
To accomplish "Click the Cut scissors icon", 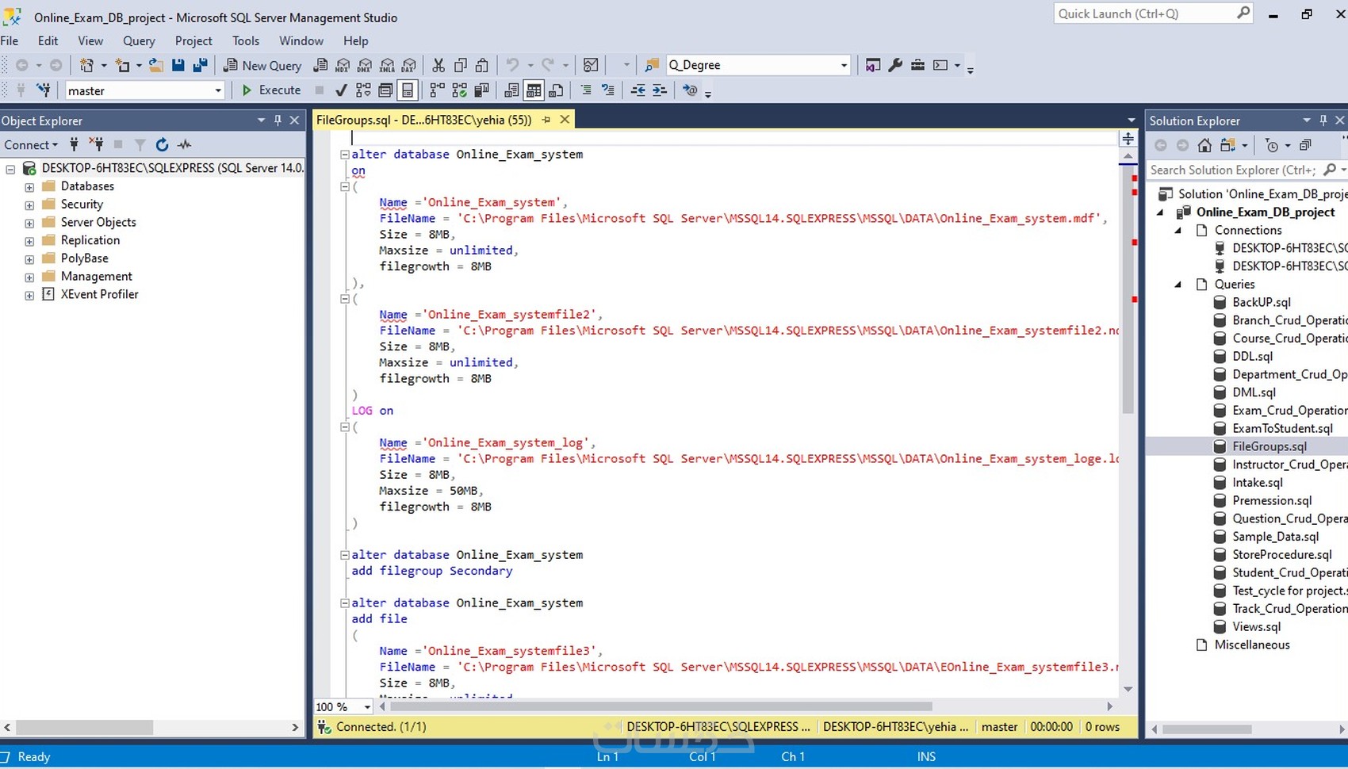I will pyautogui.click(x=438, y=65).
